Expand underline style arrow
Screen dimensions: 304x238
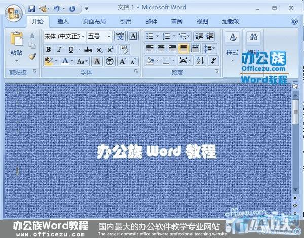[79, 50]
